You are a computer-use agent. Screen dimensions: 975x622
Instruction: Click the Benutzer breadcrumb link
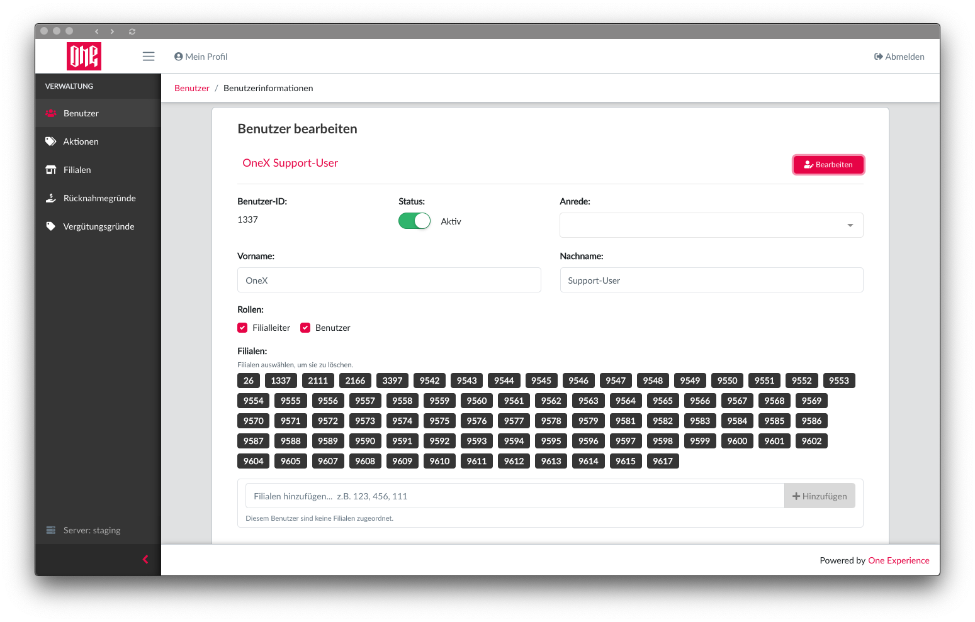click(x=192, y=88)
